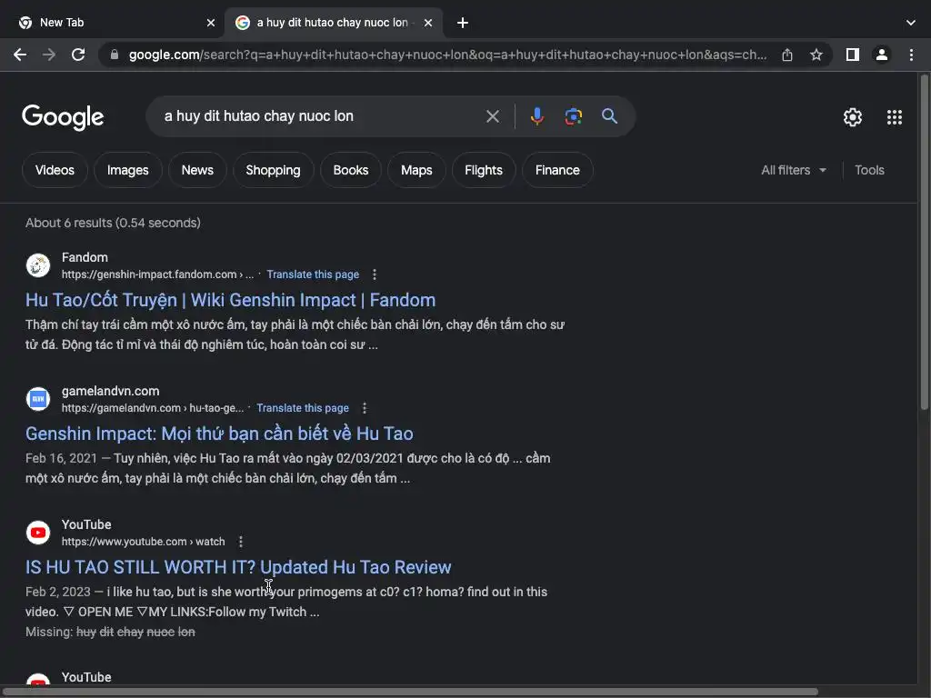Open Chrome three-dot menu
The image size is (931, 698).
click(x=911, y=55)
